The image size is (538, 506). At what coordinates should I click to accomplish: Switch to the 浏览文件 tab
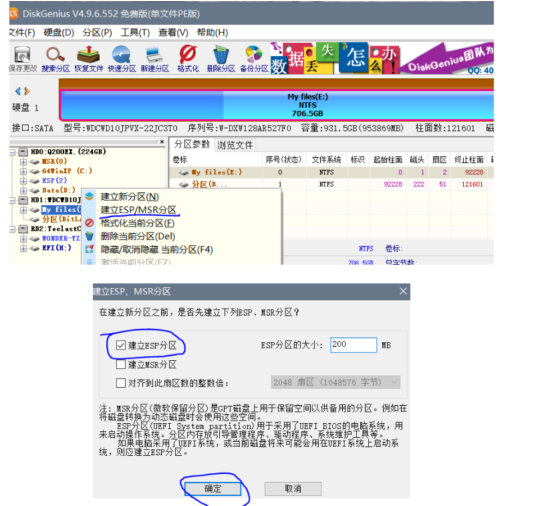[235, 145]
